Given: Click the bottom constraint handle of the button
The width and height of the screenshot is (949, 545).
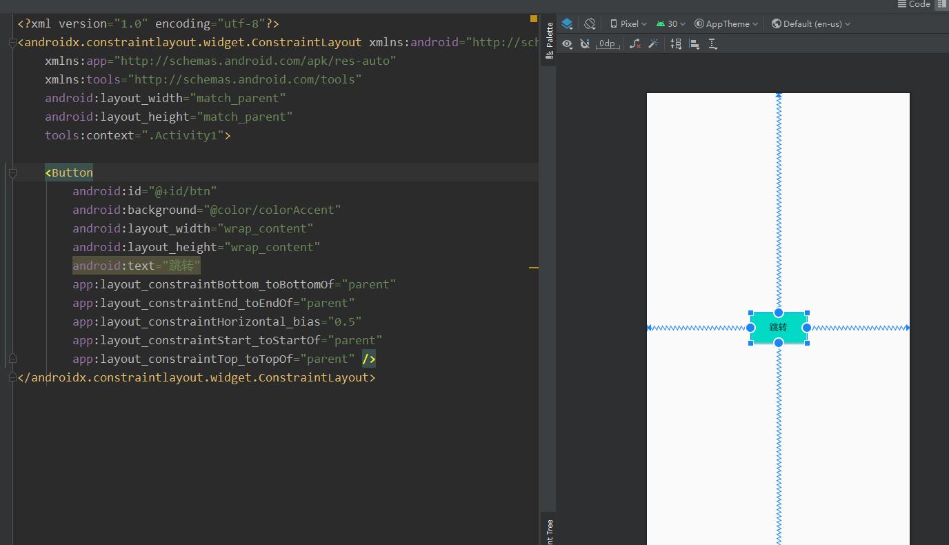Looking at the screenshot, I should (x=779, y=343).
